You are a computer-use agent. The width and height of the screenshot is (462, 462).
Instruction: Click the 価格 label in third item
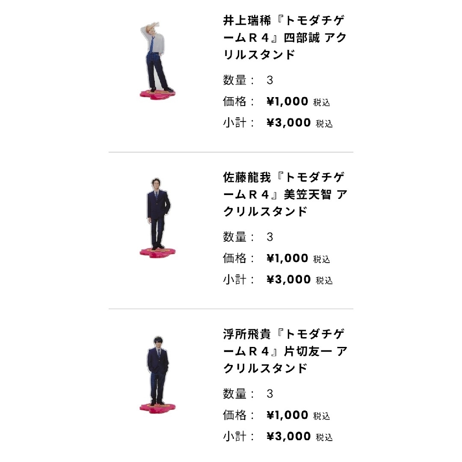point(234,415)
